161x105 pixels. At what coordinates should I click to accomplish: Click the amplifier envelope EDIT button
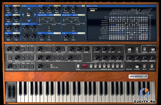[73, 28]
